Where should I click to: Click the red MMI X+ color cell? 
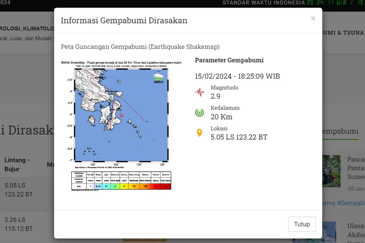[x=165, y=186]
